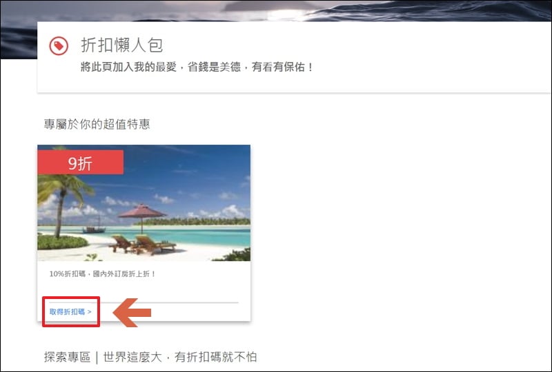
Task: Select the 專屬於你的超值特惠 section heading
Action: click(x=97, y=124)
